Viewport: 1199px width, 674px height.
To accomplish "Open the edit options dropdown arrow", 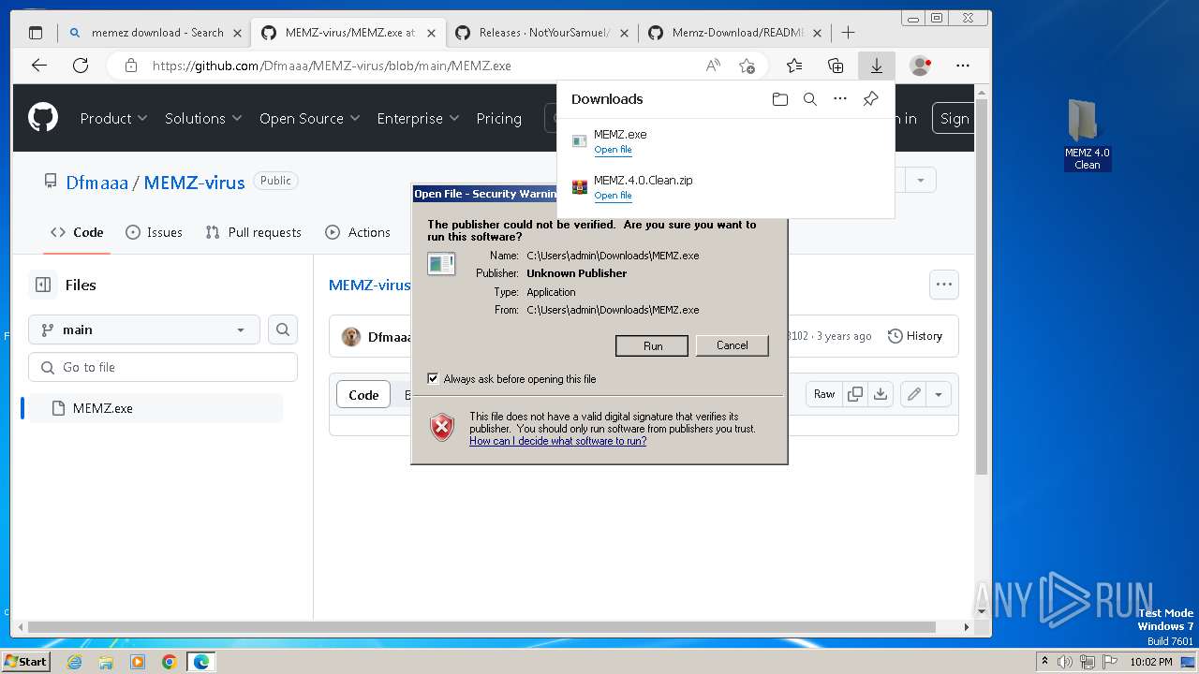I will point(939,394).
